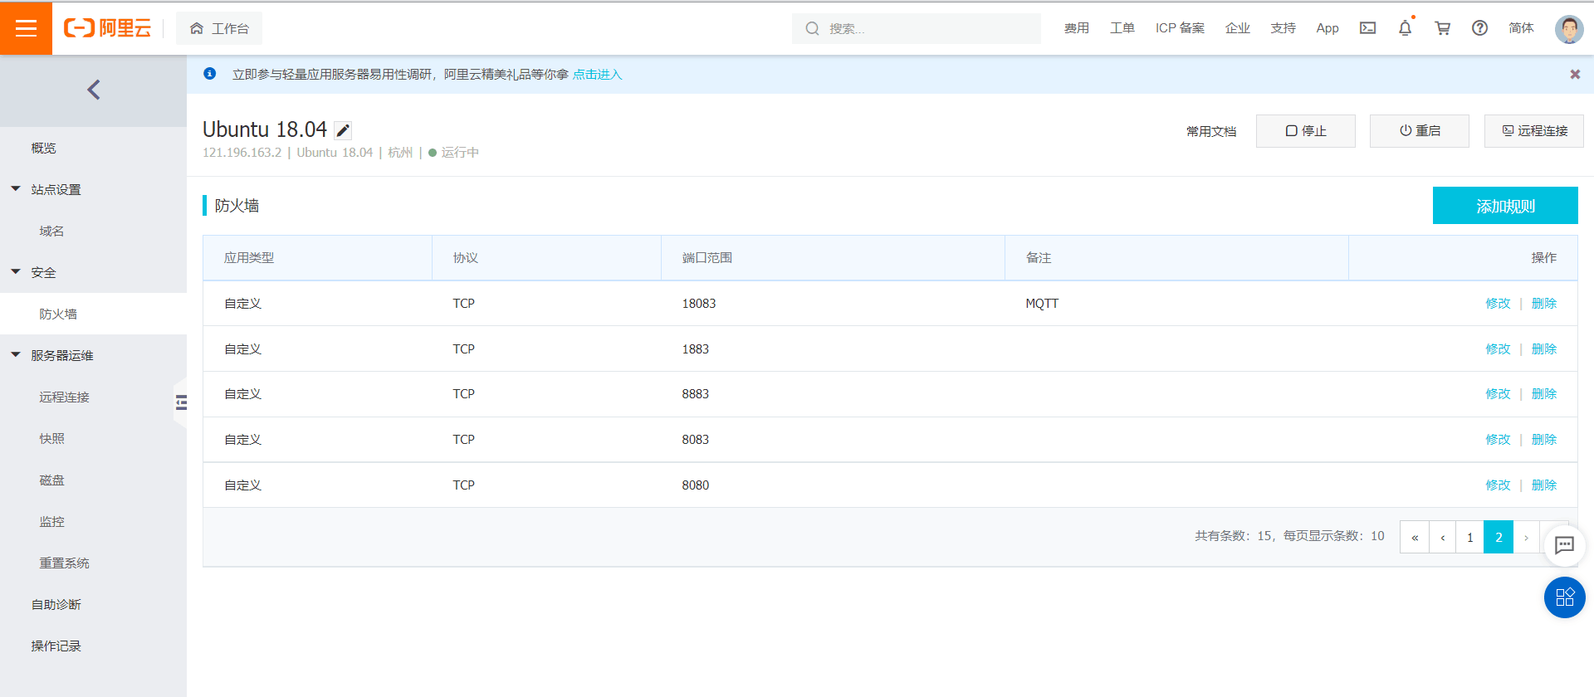Click the notification bell icon
This screenshot has width=1594, height=697.
click(x=1405, y=28)
